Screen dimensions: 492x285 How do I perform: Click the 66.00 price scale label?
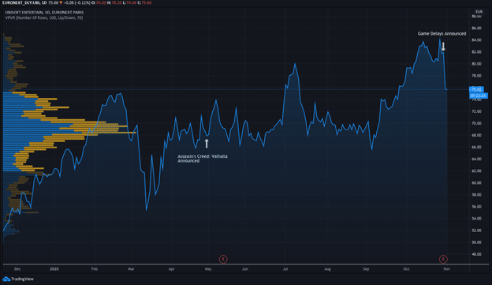[476, 147]
